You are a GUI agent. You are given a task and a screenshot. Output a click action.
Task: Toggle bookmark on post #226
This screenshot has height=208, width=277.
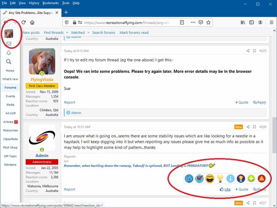tap(254, 127)
